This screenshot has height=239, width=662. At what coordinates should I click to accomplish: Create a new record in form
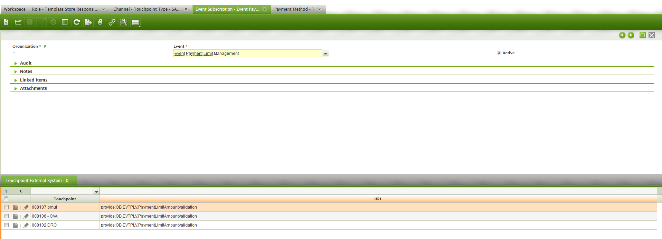point(6,22)
